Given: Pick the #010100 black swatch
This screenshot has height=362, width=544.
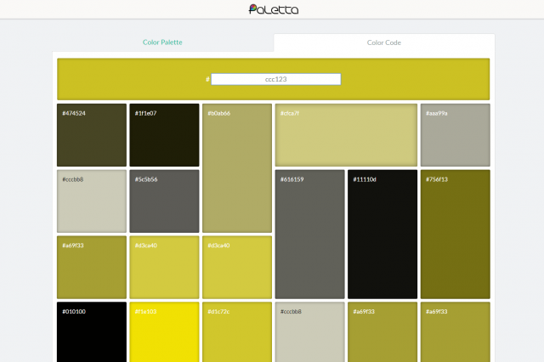Looking at the screenshot, I should pyautogui.click(x=91, y=333).
